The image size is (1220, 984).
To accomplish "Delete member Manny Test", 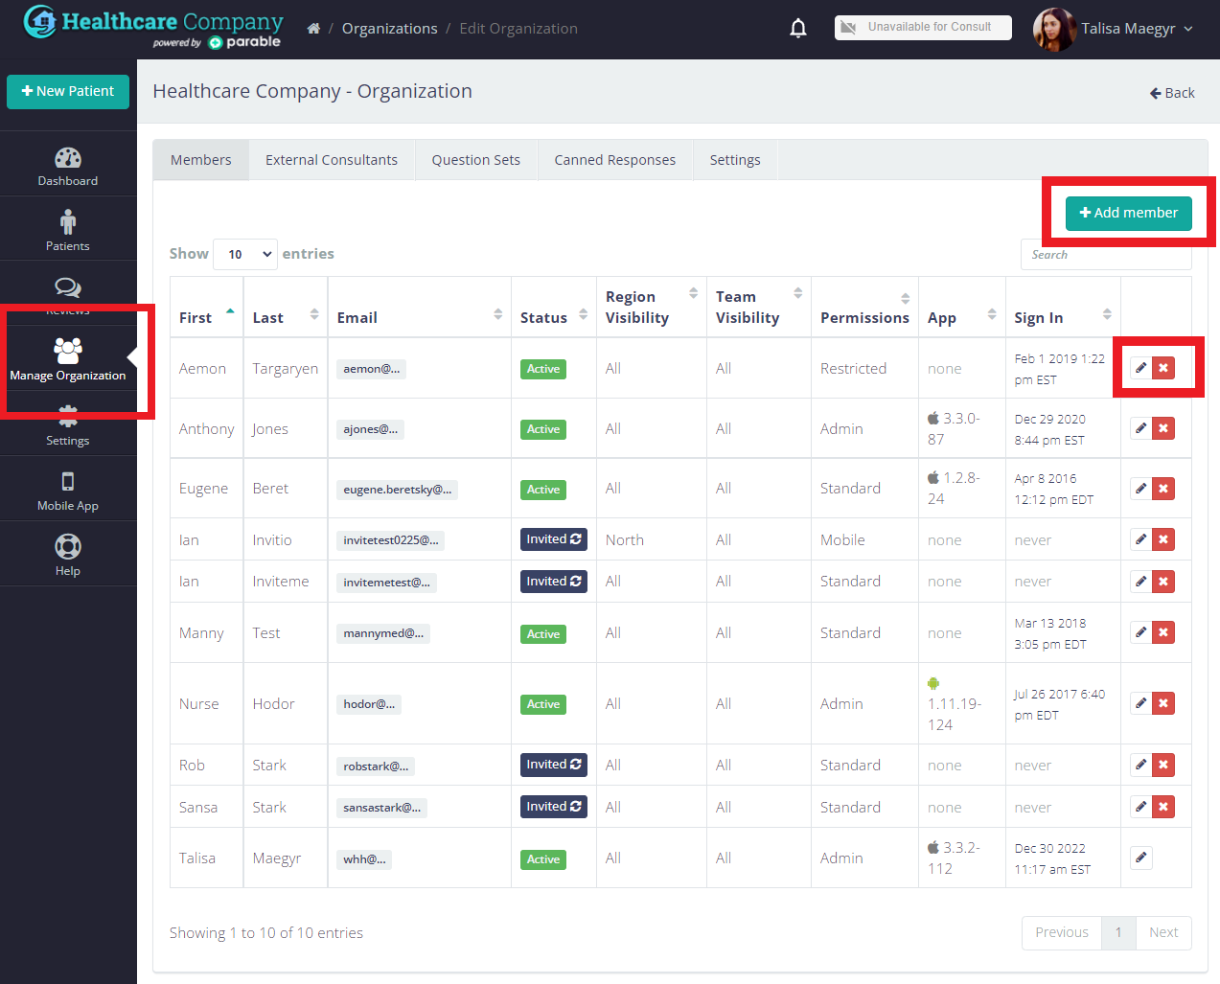I will (1163, 632).
